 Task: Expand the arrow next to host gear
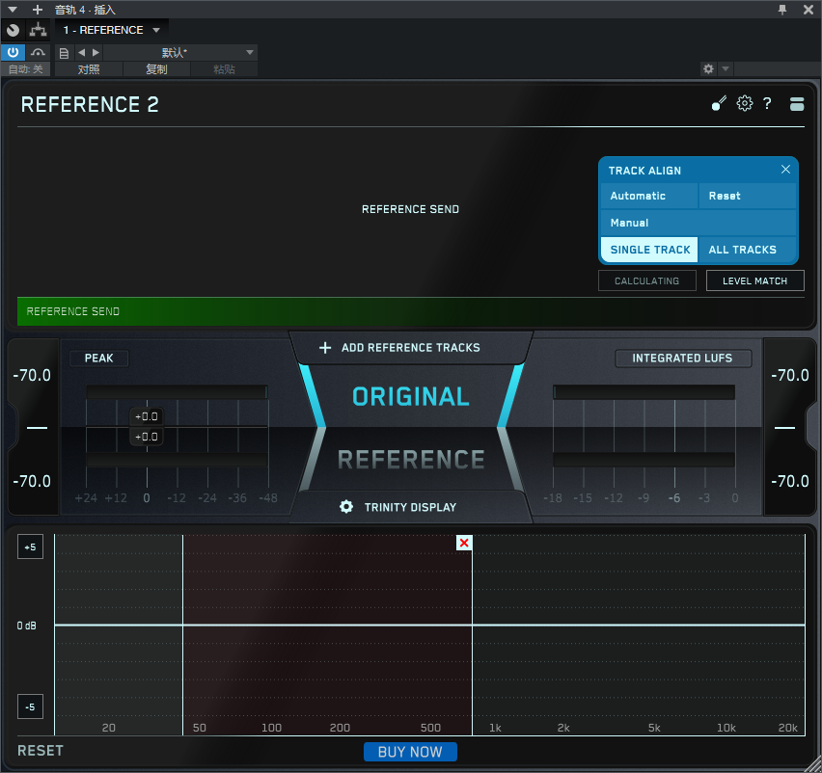coord(726,68)
